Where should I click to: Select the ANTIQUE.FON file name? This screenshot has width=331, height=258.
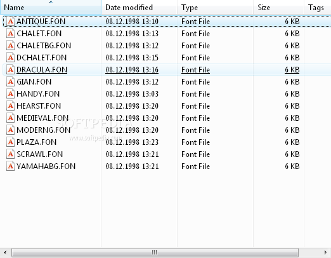point(41,22)
